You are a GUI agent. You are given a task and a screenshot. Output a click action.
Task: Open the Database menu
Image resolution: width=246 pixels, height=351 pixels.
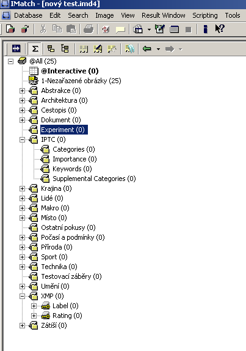click(28, 15)
